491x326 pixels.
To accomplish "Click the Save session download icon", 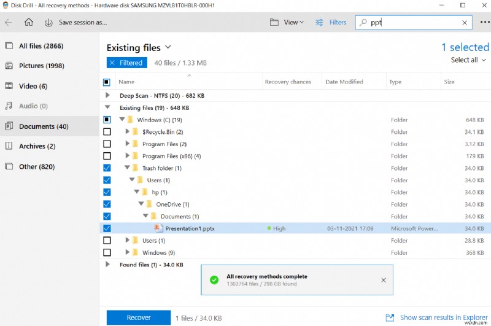I will pos(48,23).
